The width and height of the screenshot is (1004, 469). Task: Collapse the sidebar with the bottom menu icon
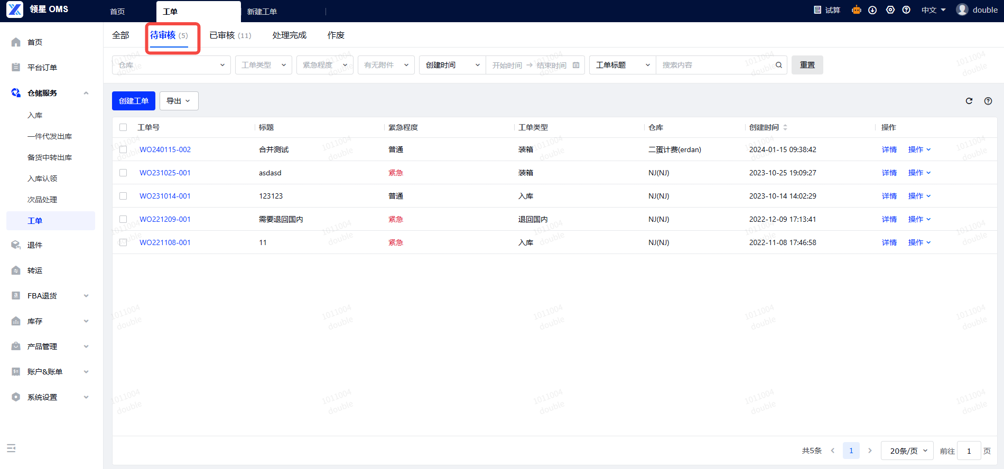point(11,448)
